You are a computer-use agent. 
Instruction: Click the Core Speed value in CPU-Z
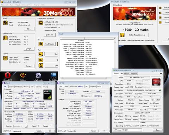click(x=19, y=114)
